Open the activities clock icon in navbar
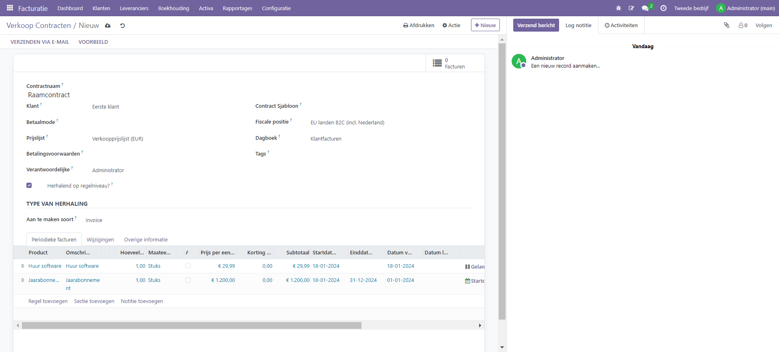779x352 pixels. (x=663, y=8)
